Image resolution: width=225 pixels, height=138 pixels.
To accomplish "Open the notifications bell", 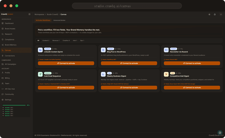I will pyautogui.click(x=215, y=14).
